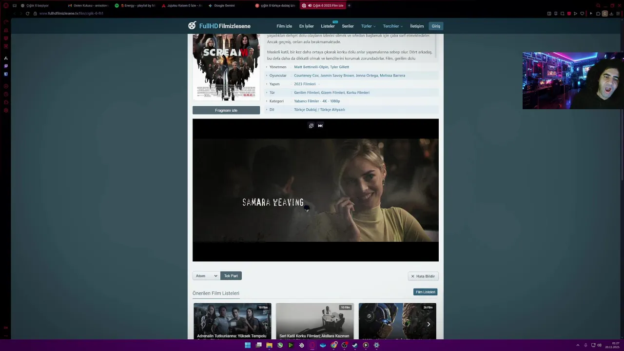Click the snapshot toolbar icon
This screenshot has width=624, height=351.
point(562,14)
